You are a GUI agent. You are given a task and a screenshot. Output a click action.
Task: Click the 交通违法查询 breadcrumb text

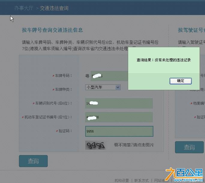(x=54, y=8)
